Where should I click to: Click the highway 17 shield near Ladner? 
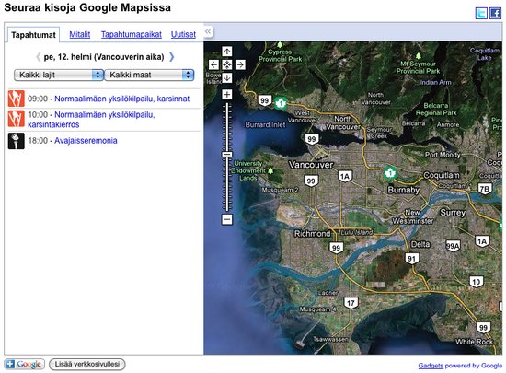(x=351, y=303)
